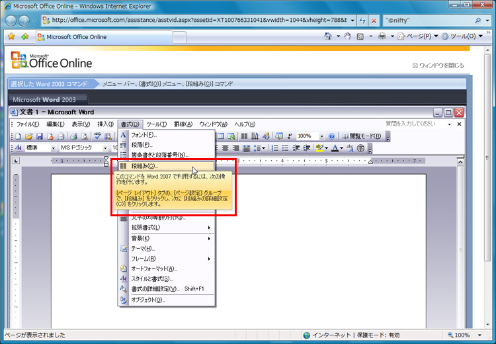Expand the highlight color dropdown arrow

click(x=327, y=148)
